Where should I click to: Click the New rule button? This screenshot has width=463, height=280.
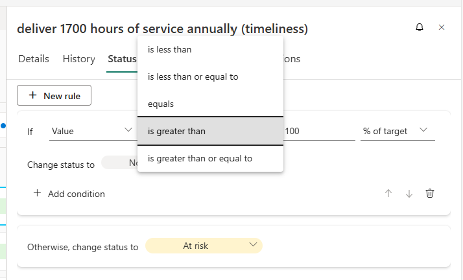click(x=54, y=96)
